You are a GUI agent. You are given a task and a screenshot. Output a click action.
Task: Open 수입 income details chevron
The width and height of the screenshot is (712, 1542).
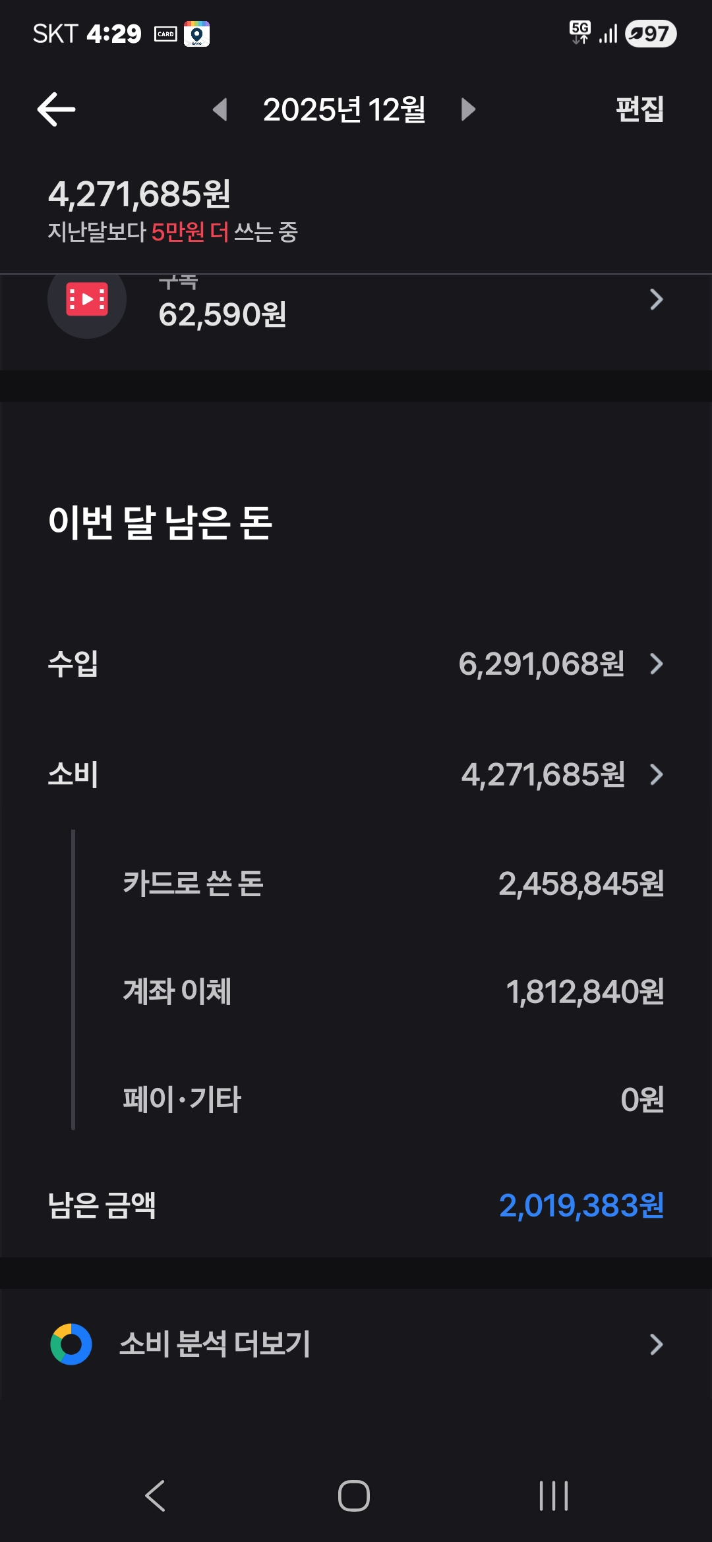pos(656,664)
